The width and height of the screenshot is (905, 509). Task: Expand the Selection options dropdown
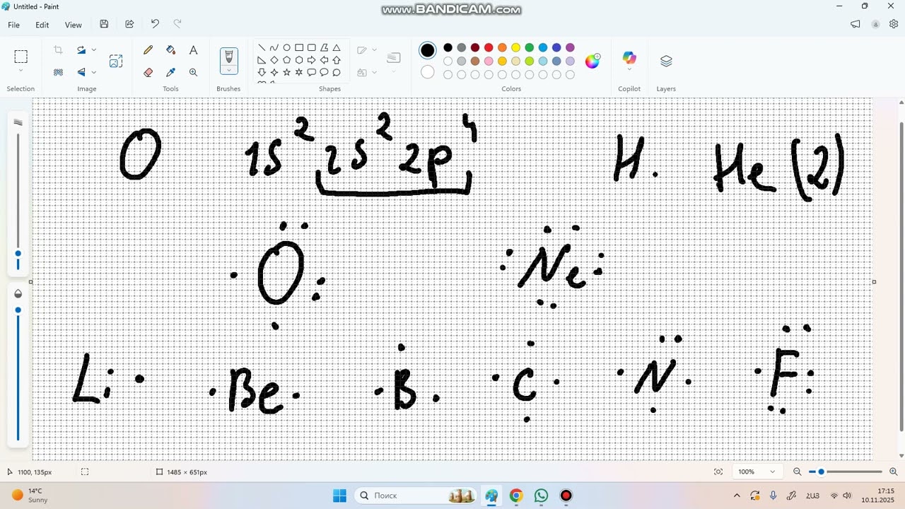[21, 71]
